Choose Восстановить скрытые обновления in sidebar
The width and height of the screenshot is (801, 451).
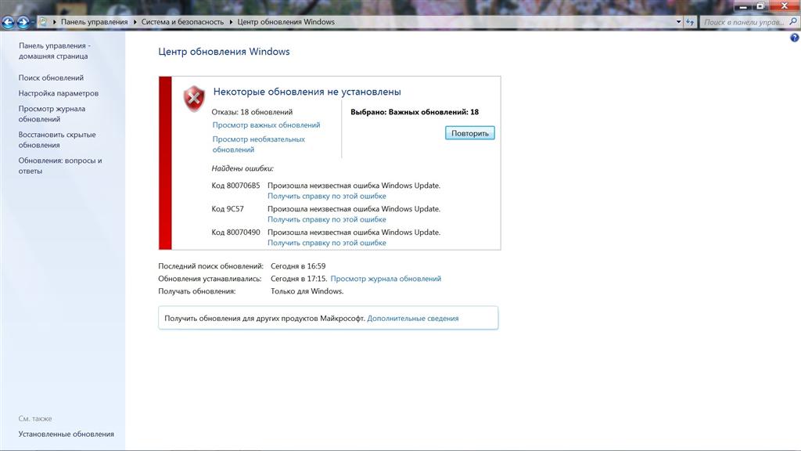click(x=57, y=139)
